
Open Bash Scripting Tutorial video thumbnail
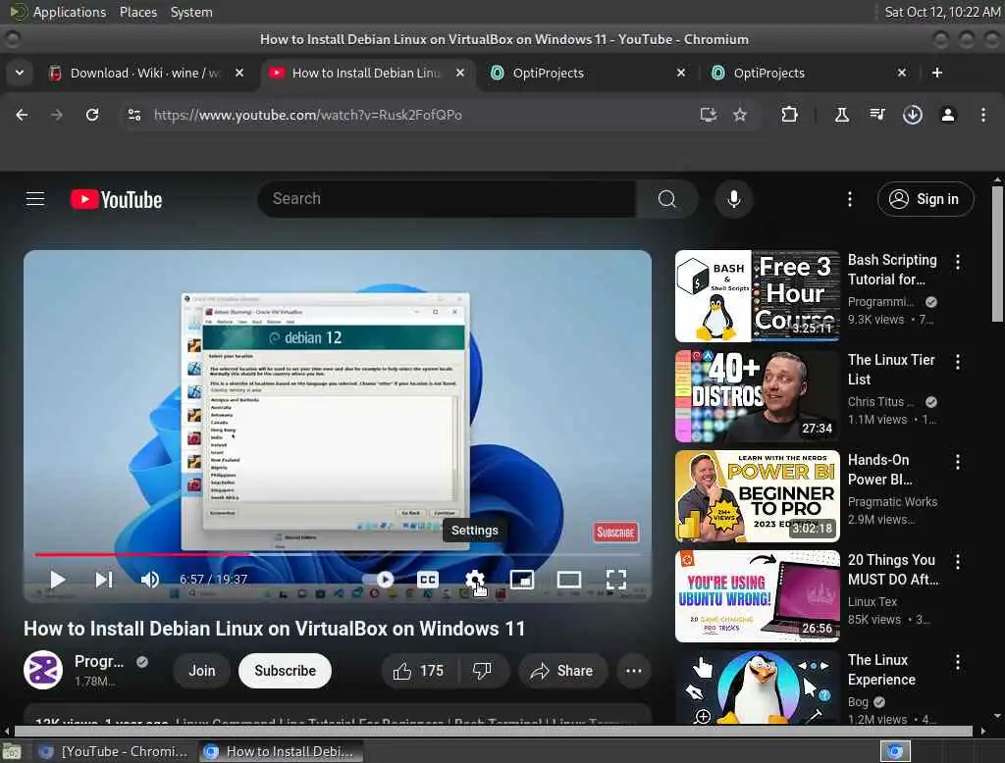(x=757, y=296)
